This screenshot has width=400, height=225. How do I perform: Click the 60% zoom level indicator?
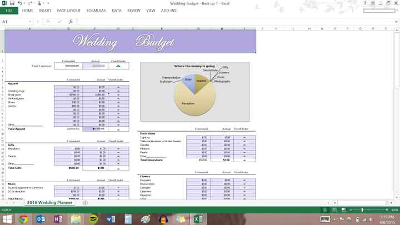pyautogui.click(x=394, y=210)
